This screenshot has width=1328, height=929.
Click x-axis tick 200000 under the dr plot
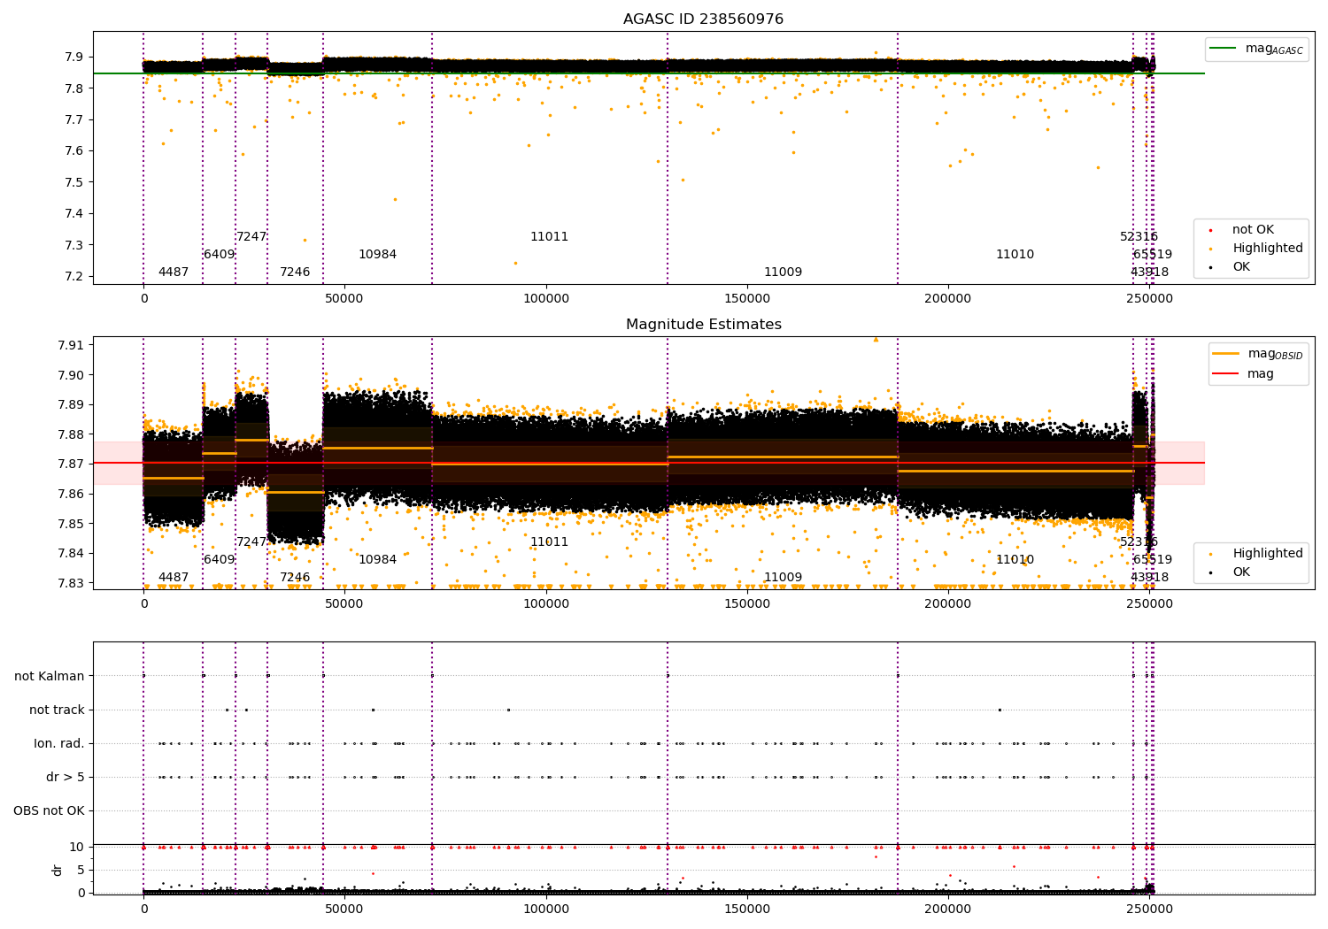click(x=948, y=909)
